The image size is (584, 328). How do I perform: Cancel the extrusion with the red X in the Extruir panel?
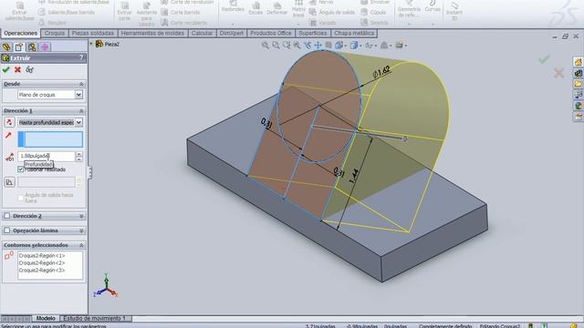click(x=17, y=69)
